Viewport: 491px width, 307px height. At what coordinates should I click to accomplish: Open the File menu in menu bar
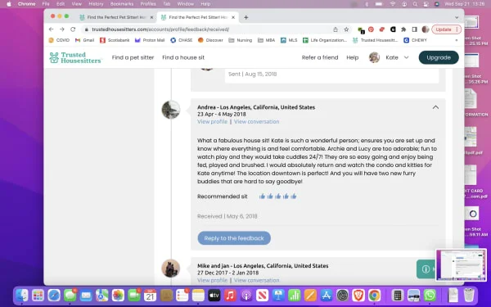point(46,4)
